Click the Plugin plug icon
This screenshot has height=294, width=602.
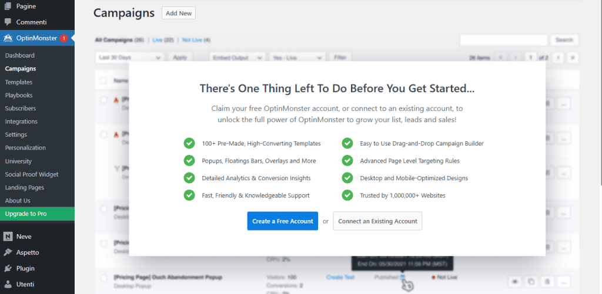pyautogui.click(x=8, y=268)
